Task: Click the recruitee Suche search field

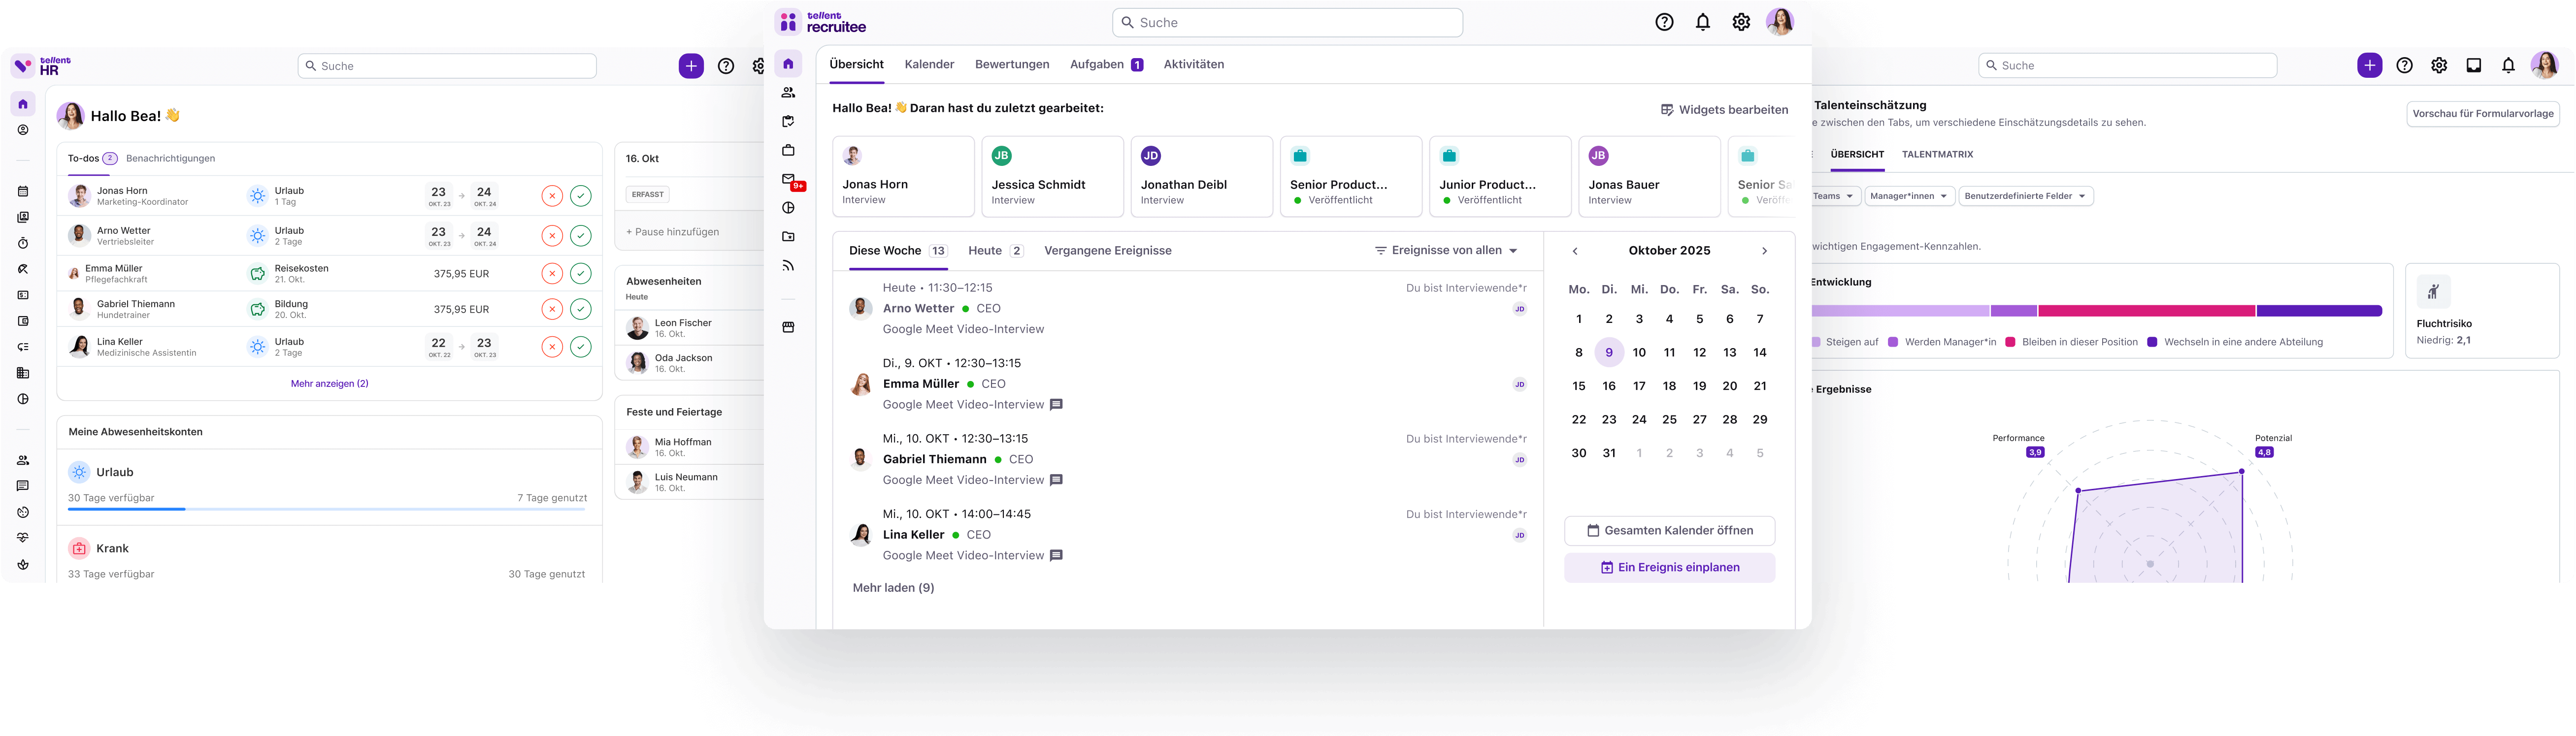Action: (x=1287, y=22)
